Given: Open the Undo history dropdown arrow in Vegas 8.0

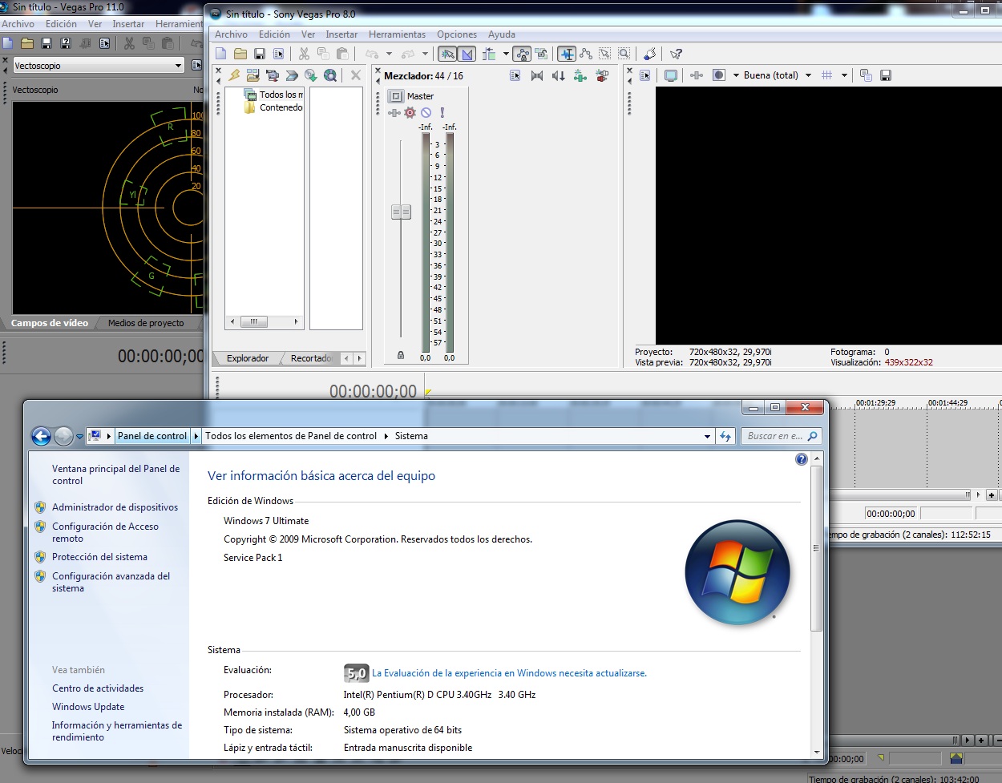Looking at the screenshot, I should 390,54.
